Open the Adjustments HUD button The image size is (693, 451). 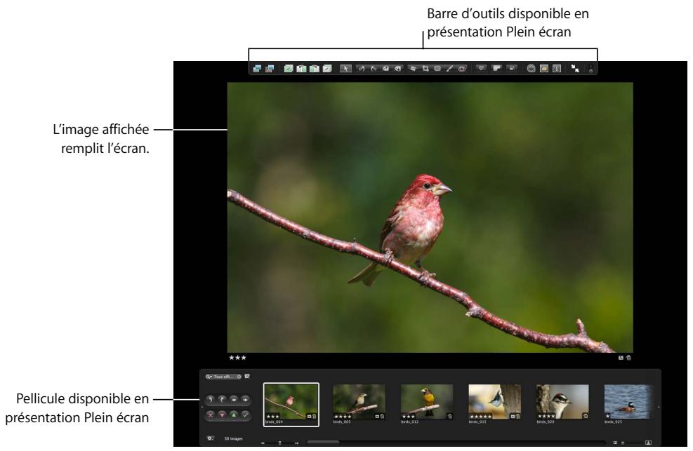(544, 69)
